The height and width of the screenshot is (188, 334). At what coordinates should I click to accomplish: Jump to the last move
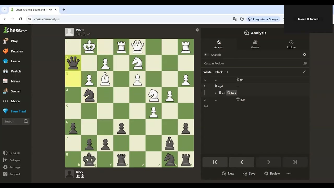pos(295,162)
